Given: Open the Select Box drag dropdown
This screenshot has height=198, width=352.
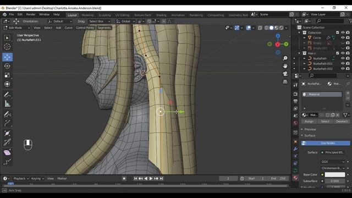Looking at the screenshot, I should click(100, 21).
